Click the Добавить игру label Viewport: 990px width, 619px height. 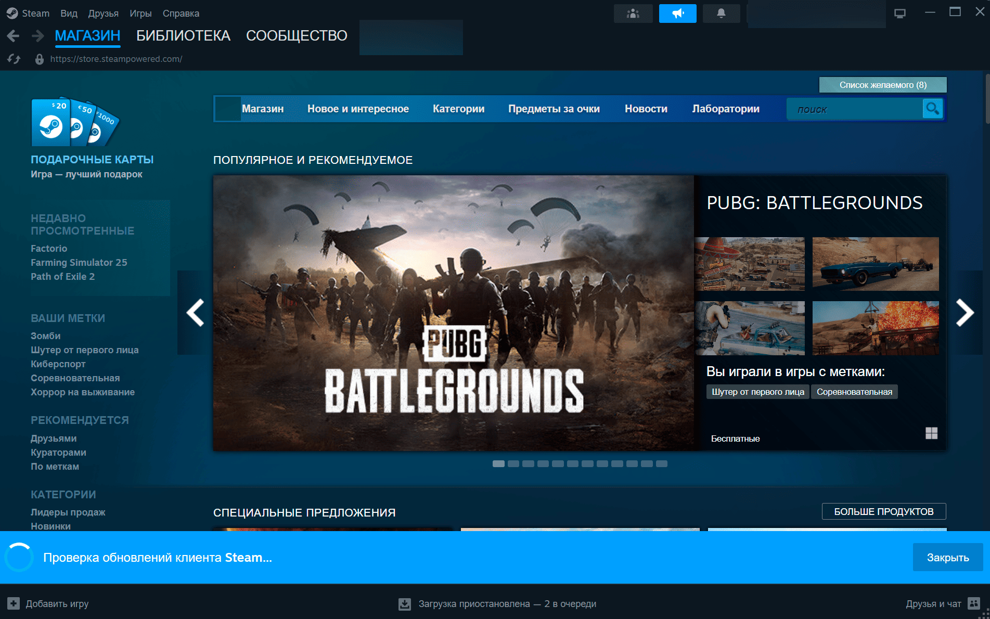tap(57, 604)
